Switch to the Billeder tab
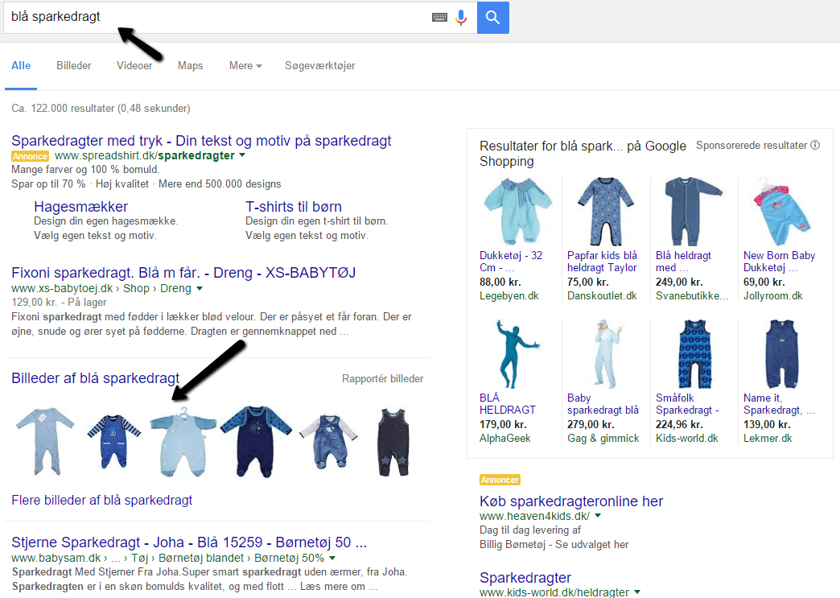This screenshot has width=840, height=598. coord(74,66)
